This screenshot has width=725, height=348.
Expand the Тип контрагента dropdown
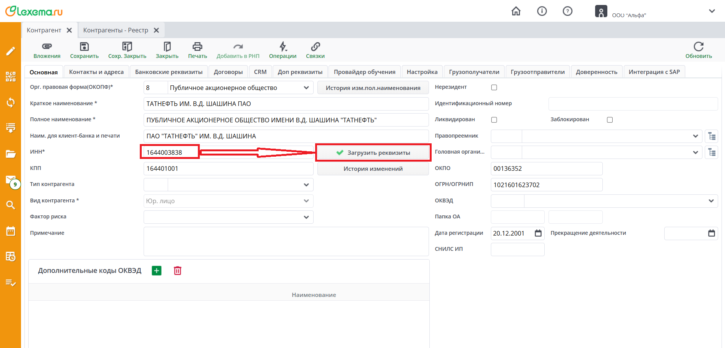[x=306, y=185]
